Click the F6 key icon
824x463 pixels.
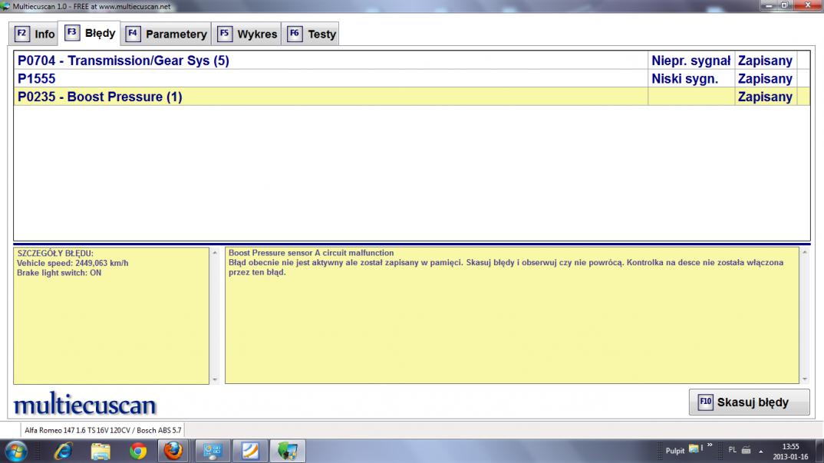pos(295,34)
